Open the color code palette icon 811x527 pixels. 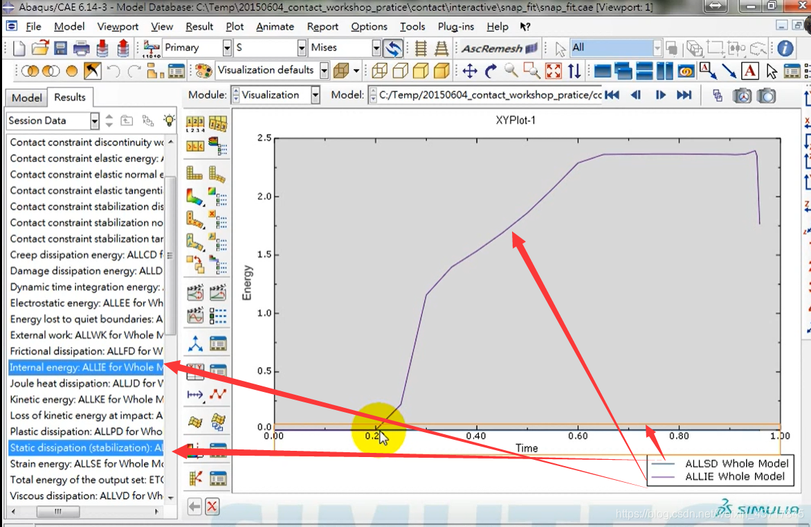click(203, 71)
